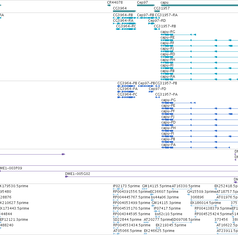Select EST GM14115.5prime

click(157, 186)
